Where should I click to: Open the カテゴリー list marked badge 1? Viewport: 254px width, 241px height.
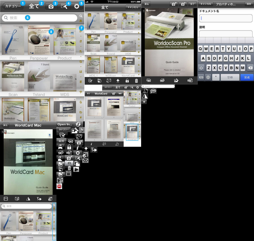click(12, 6)
